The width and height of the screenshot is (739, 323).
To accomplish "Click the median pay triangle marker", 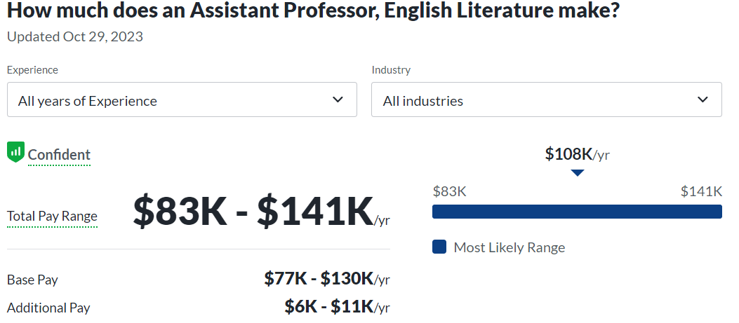I will [577, 172].
